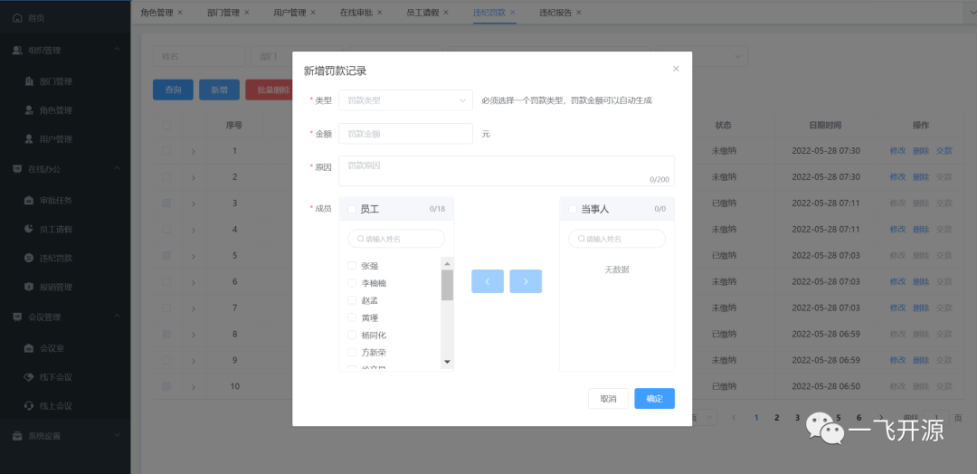
Task: Close the 员工请假 tab with its X
Action: tap(445, 12)
